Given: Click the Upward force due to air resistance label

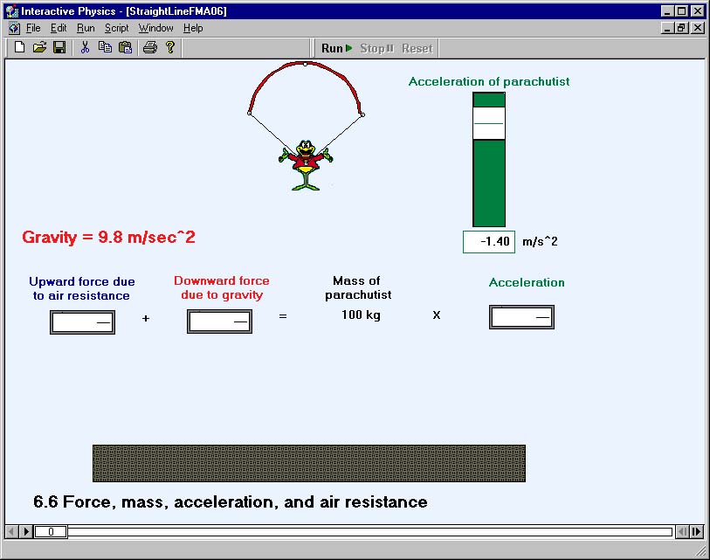Looking at the screenshot, I should point(82,288).
